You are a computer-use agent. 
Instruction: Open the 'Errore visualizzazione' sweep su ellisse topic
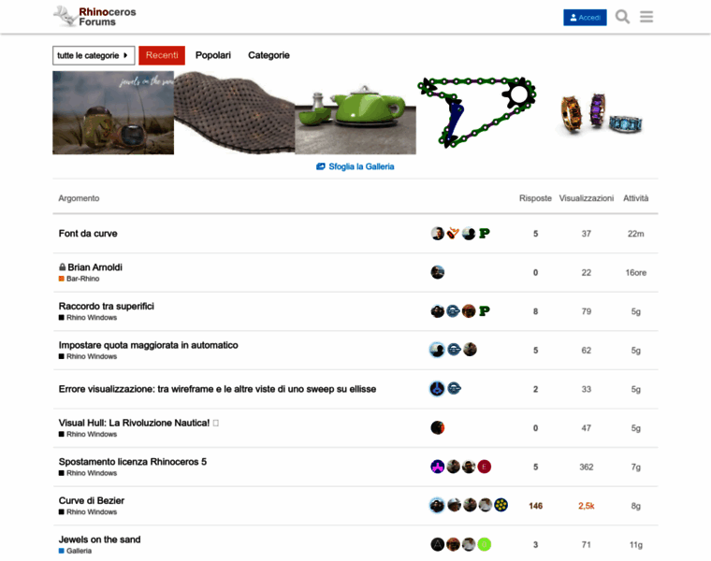(217, 389)
